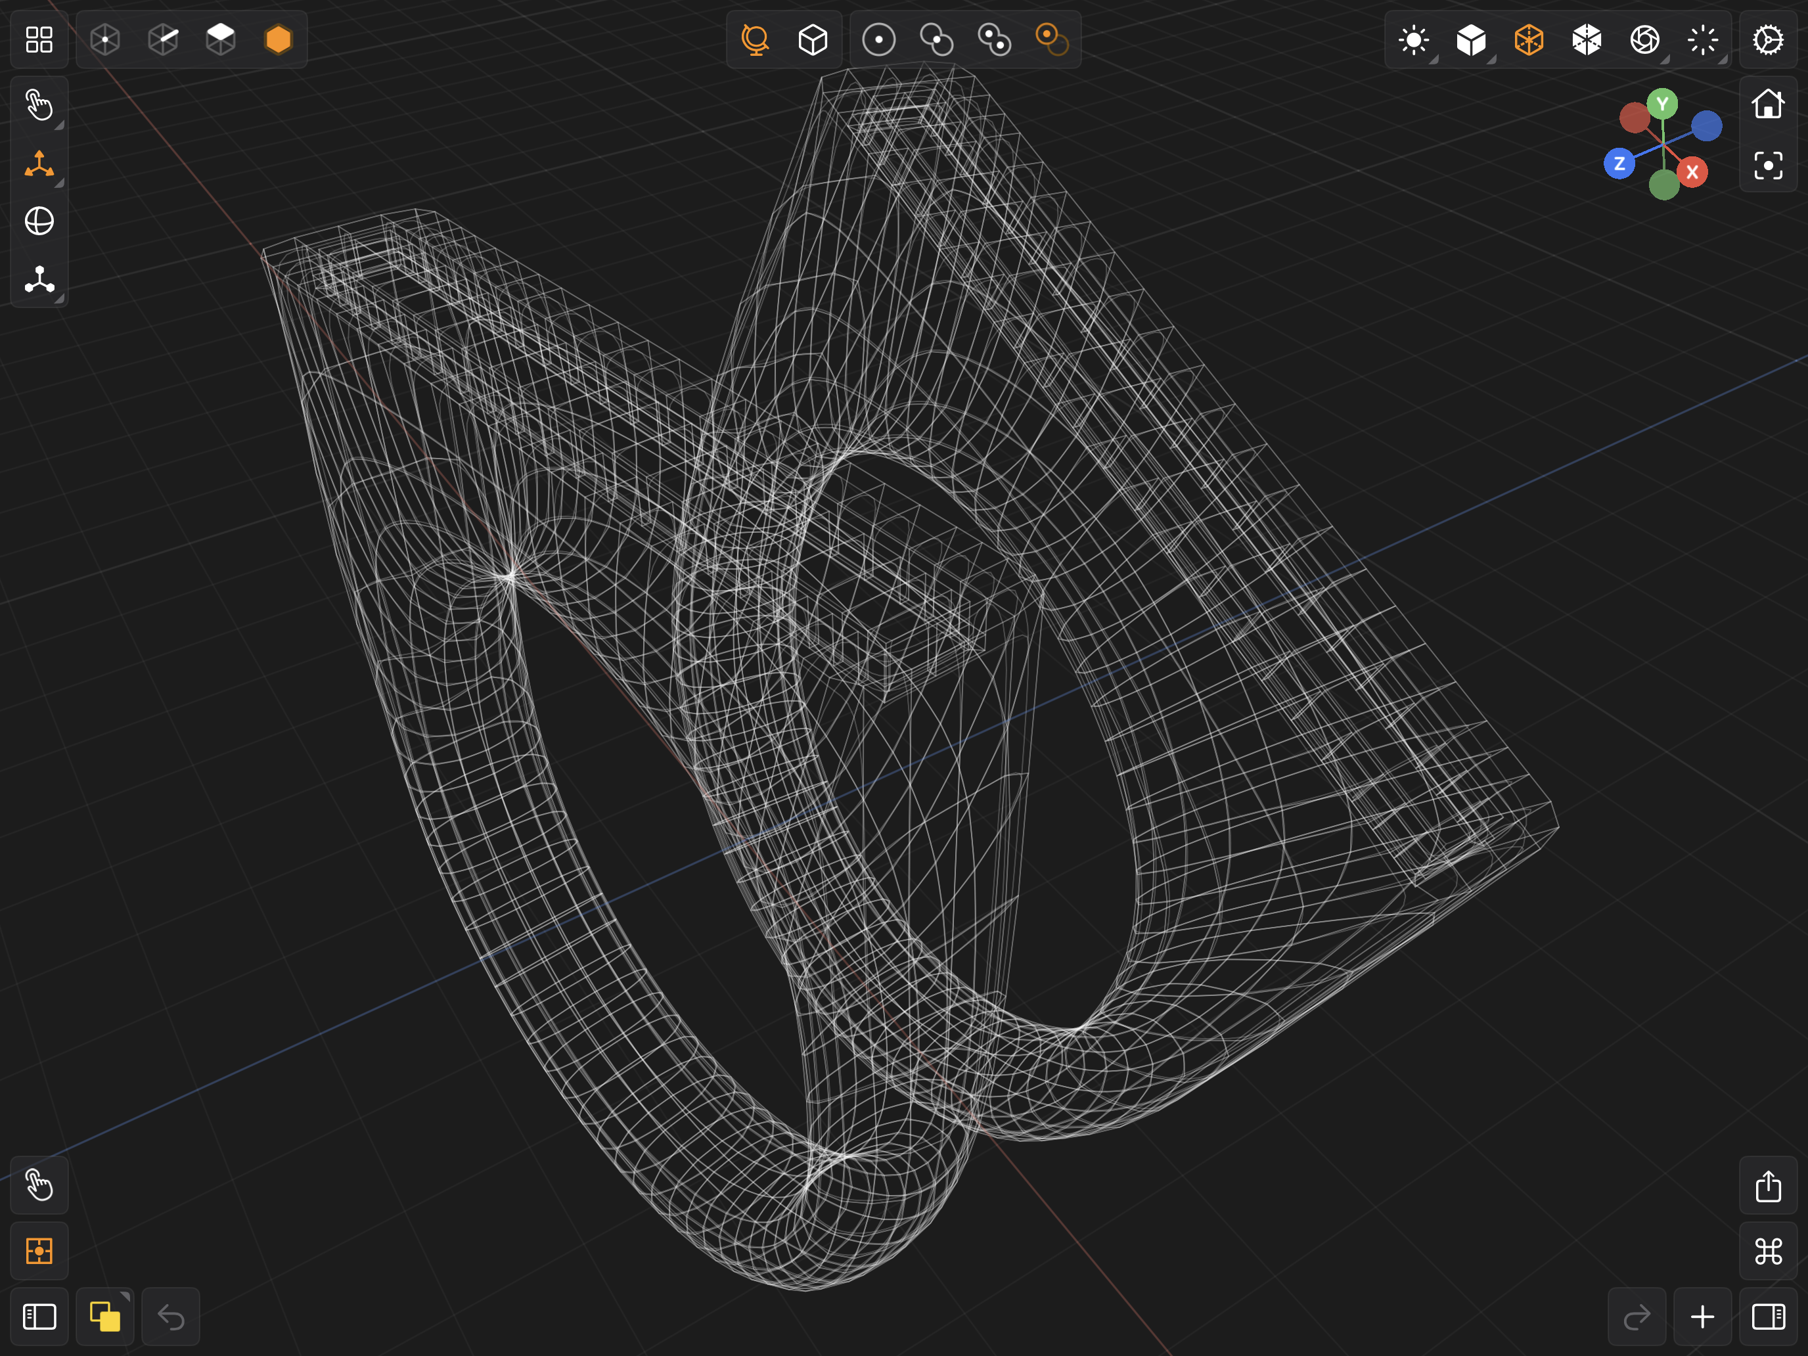1808x1356 pixels.
Task: Select orange active-circle pivot option
Action: click(1052, 39)
